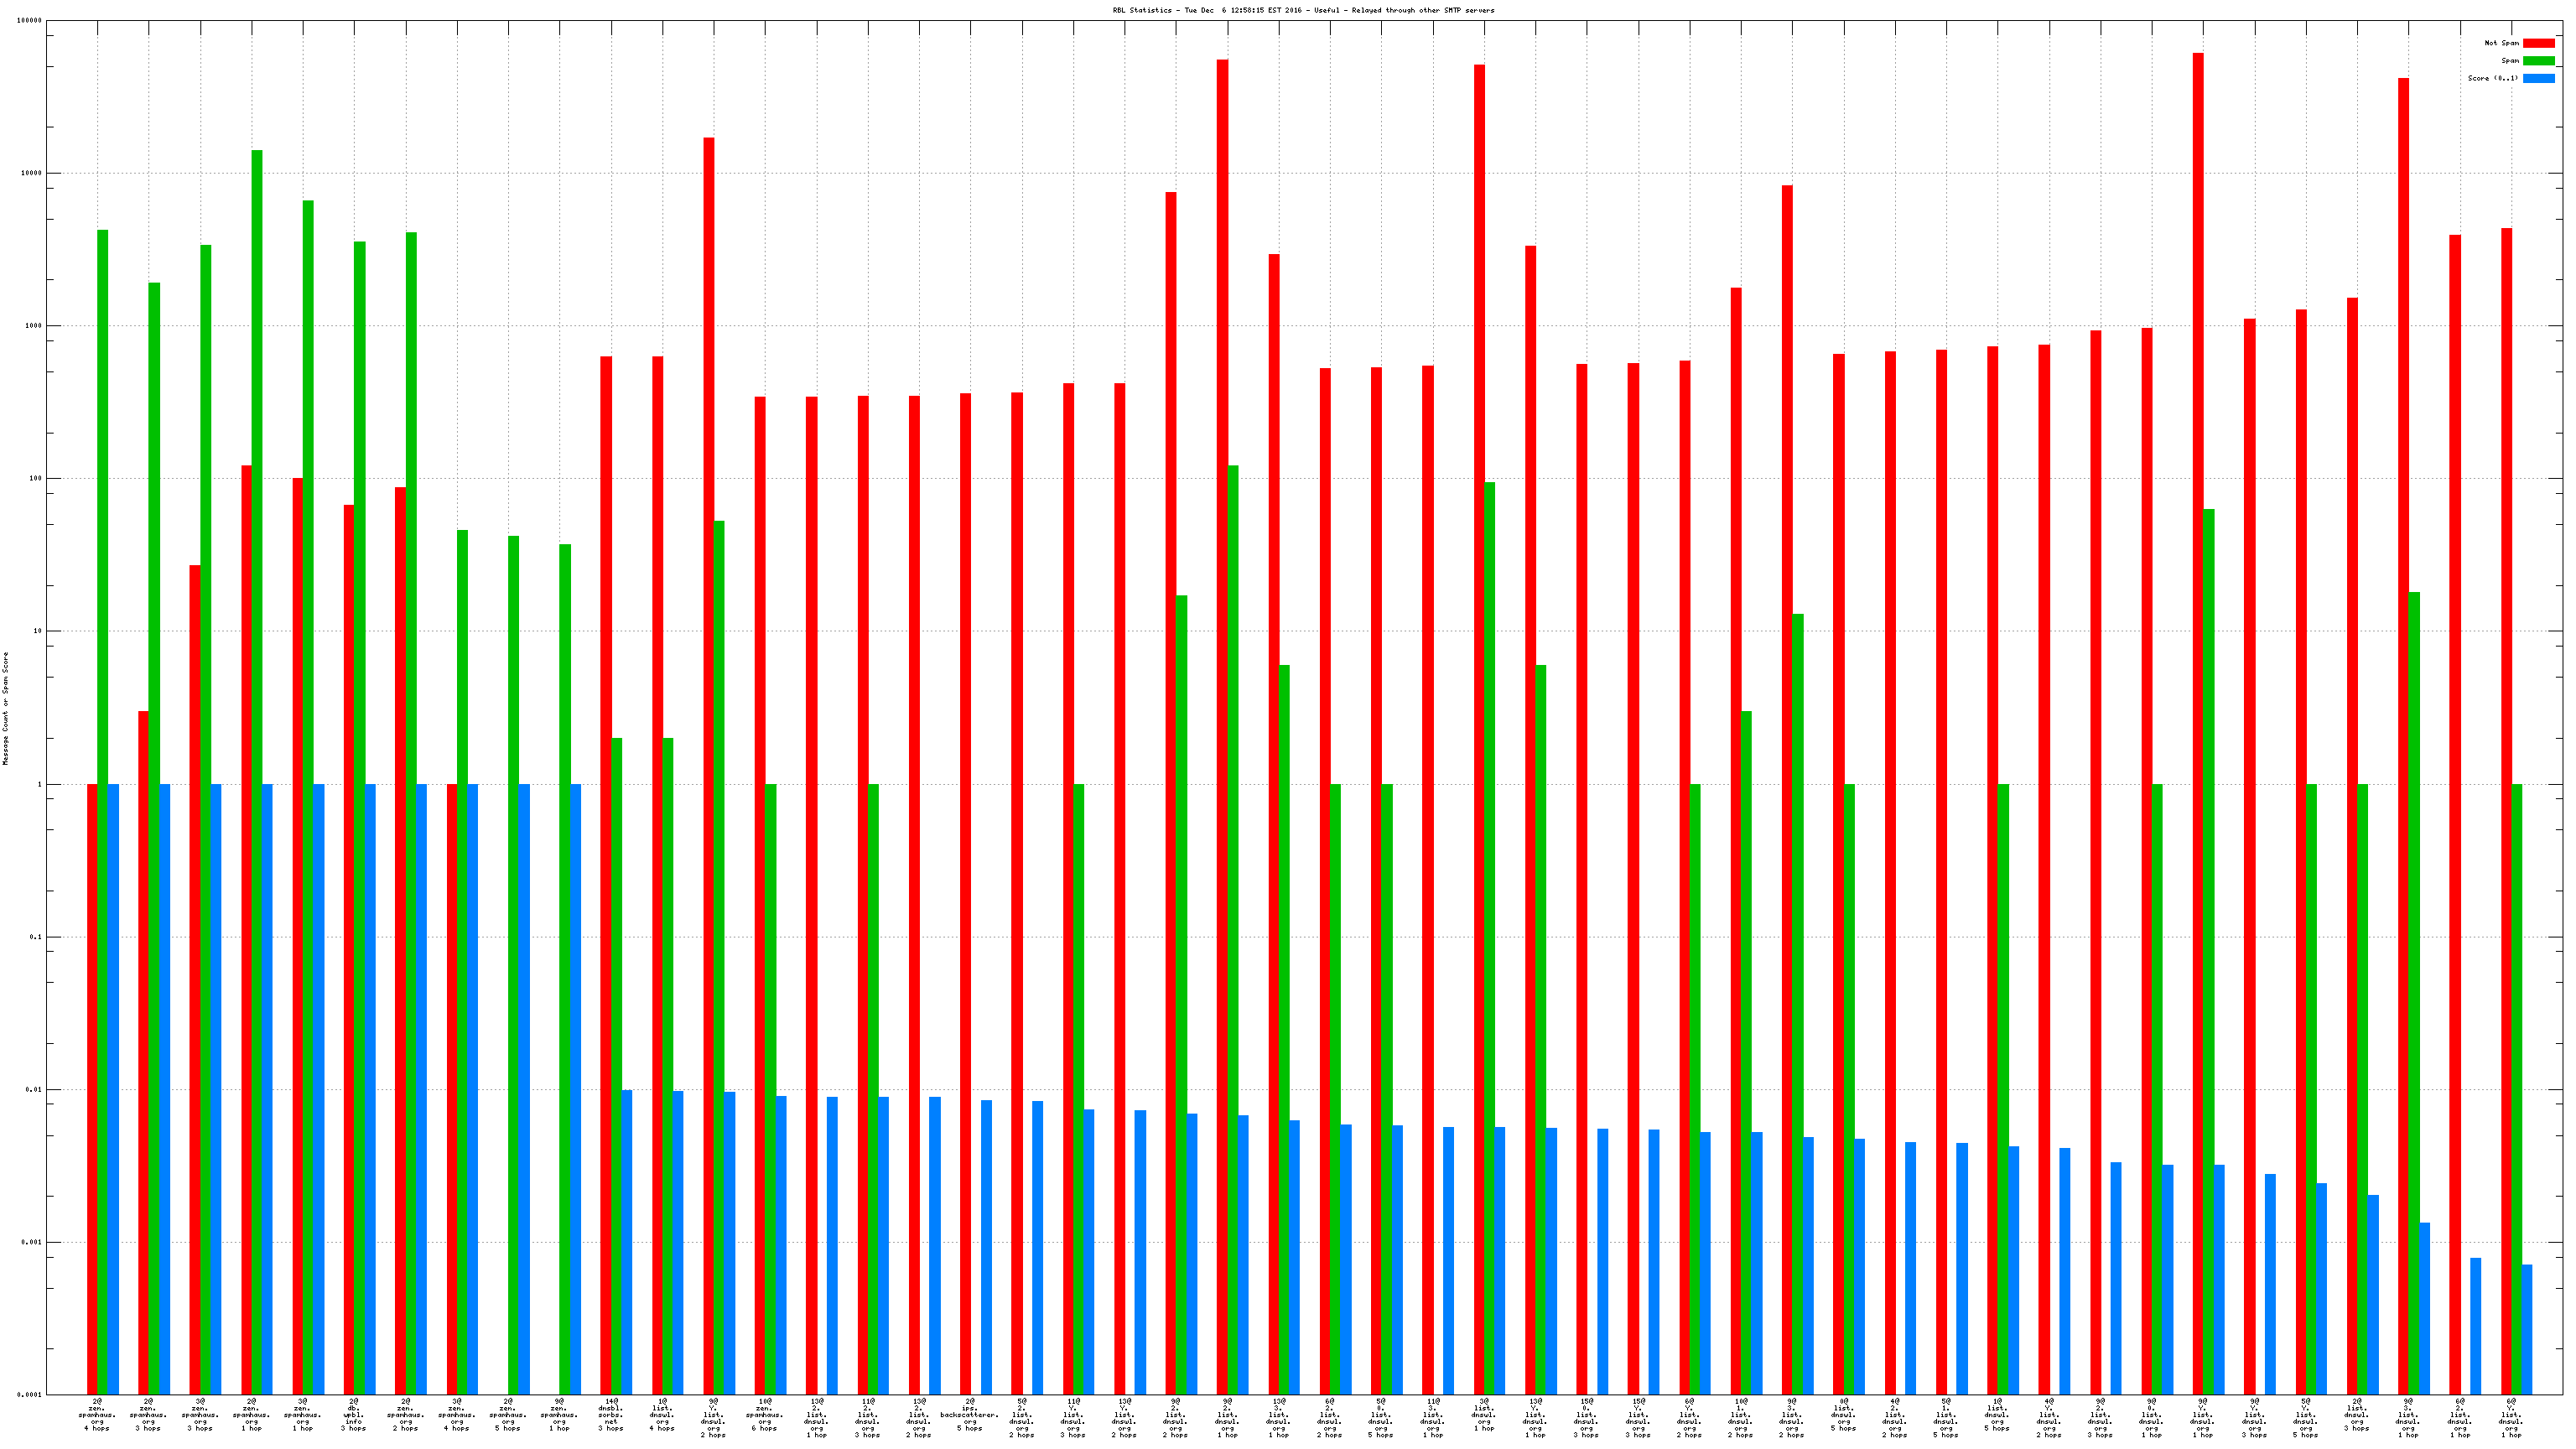Click the 'Message Count or Spam Score' axis title
Screen dimensions: 2576x1449
point(5,708)
